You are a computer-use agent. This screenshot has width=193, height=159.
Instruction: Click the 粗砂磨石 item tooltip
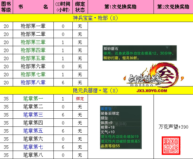(140, 53)
